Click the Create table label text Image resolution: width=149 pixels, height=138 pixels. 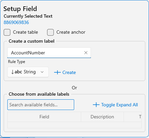25,32
